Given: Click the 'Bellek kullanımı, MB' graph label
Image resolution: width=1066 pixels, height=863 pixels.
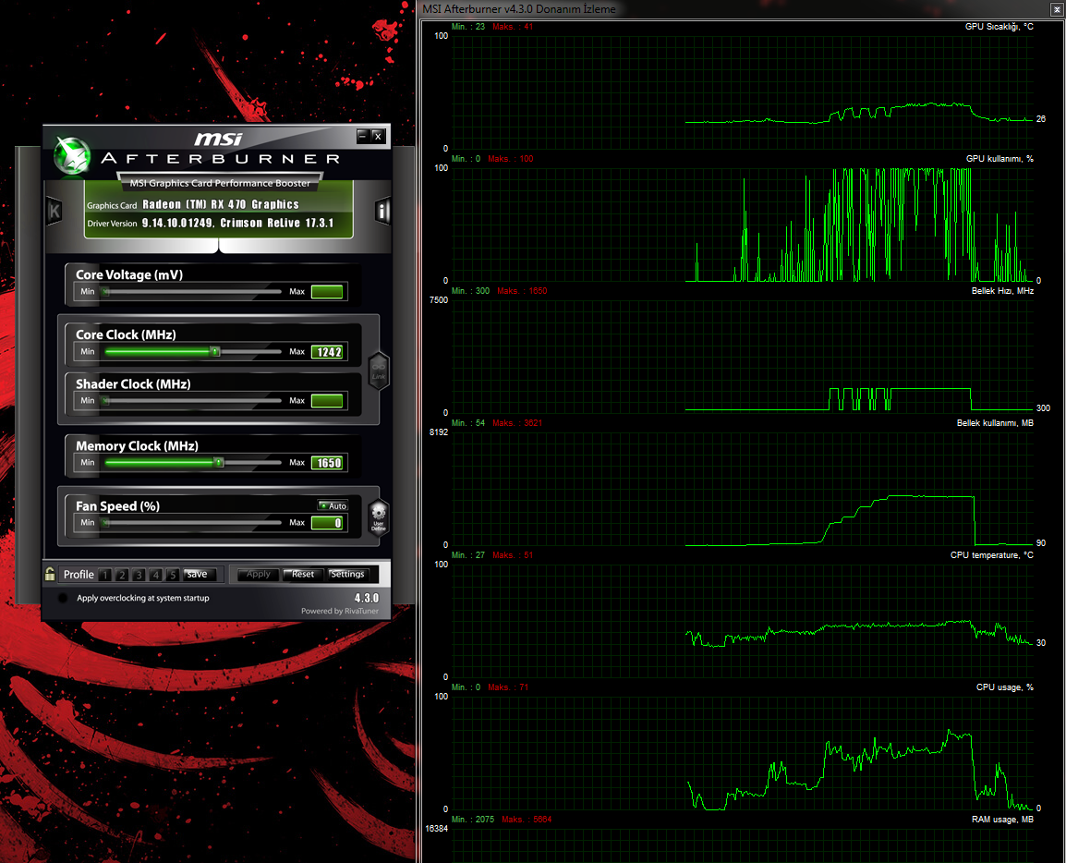Looking at the screenshot, I should [995, 423].
